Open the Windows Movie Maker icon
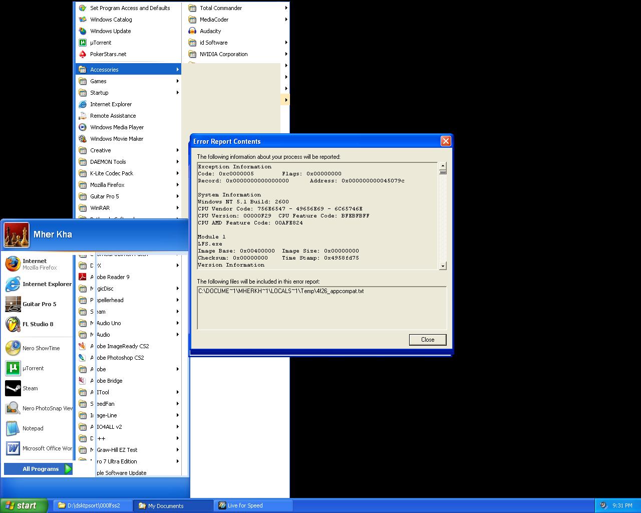This screenshot has height=513, width=641. [x=83, y=139]
